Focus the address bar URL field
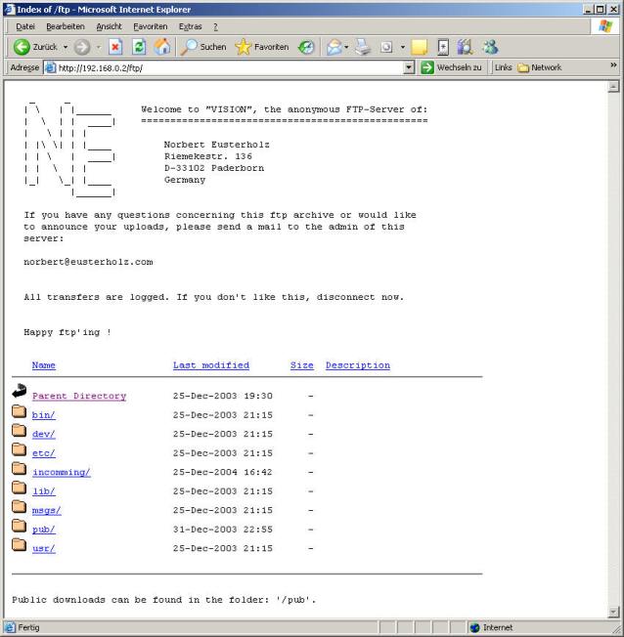Viewport: 624px width, 637px height. (x=230, y=67)
